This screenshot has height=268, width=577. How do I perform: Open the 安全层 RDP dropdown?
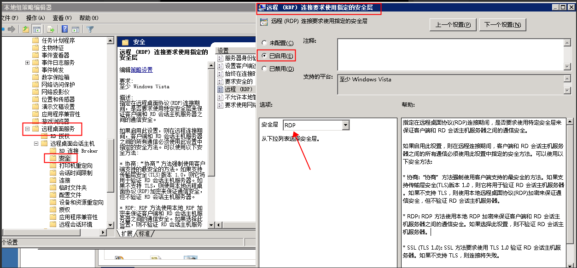(x=345, y=125)
